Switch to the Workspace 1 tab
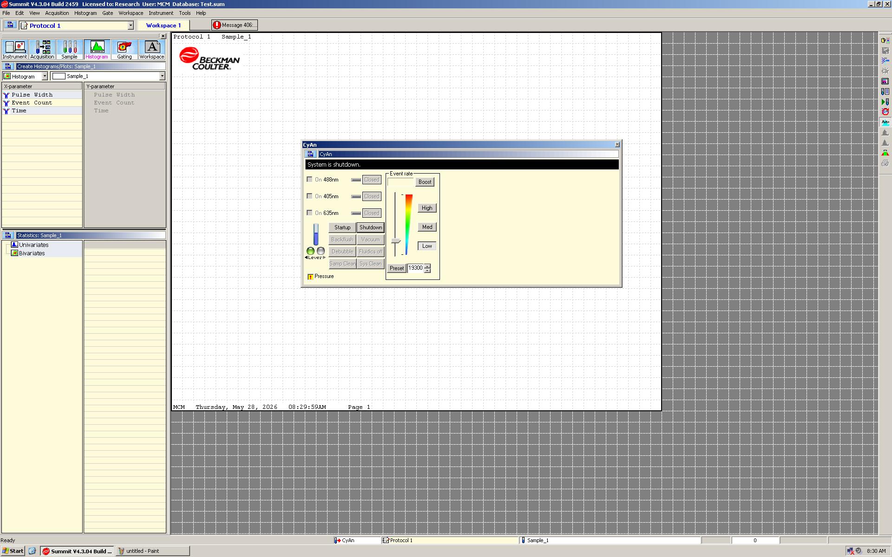The width and height of the screenshot is (892, 557). pos(164,26)
